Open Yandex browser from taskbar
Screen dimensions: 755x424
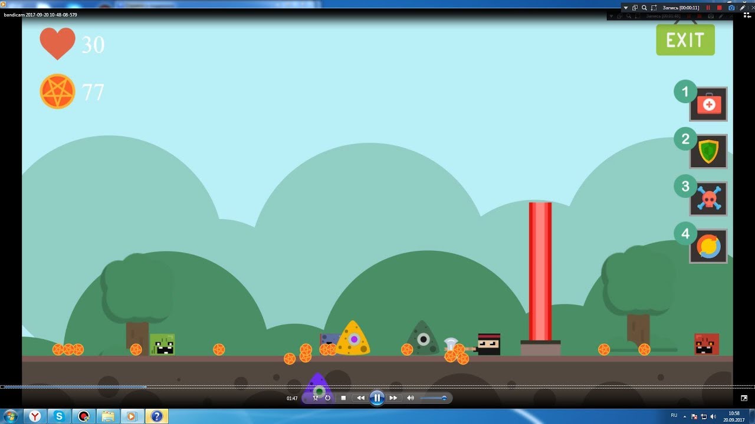point(36,416)
